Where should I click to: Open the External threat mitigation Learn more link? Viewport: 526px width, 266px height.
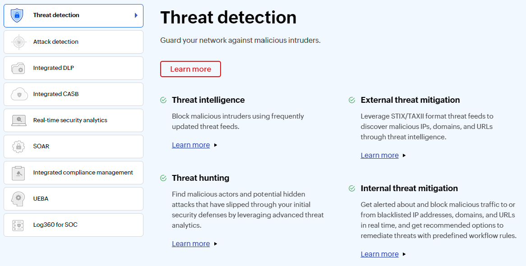379,156
